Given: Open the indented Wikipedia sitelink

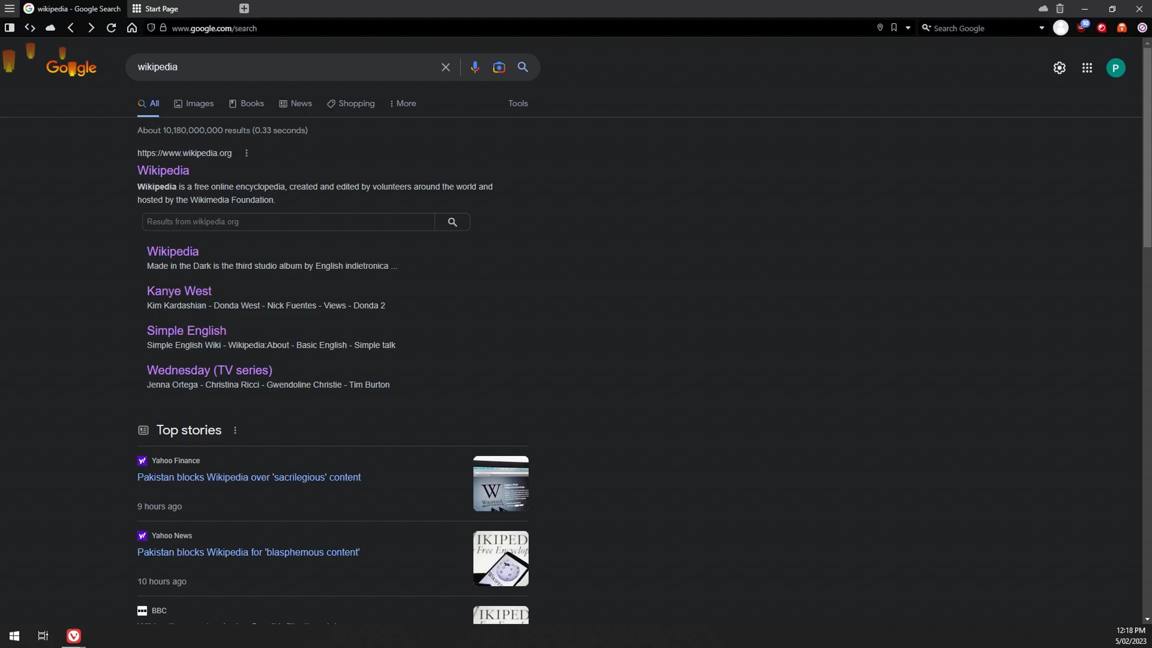Looking at the screenshot, I should [x=173, y=252].
